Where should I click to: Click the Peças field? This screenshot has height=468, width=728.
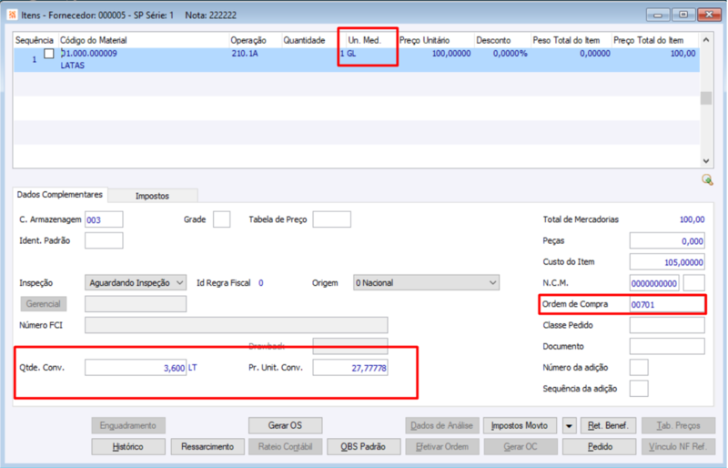pyautogui.click(x=667, y=240)
